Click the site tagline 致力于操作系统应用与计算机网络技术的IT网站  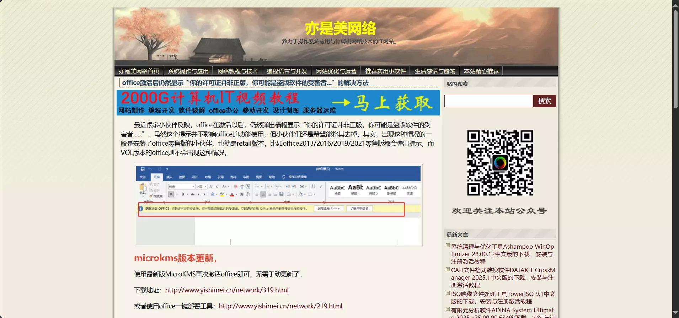(340, 41)
